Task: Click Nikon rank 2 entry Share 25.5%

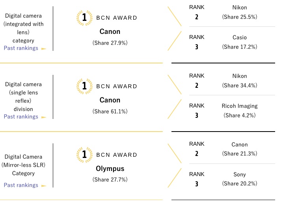Action: [240, 12]
